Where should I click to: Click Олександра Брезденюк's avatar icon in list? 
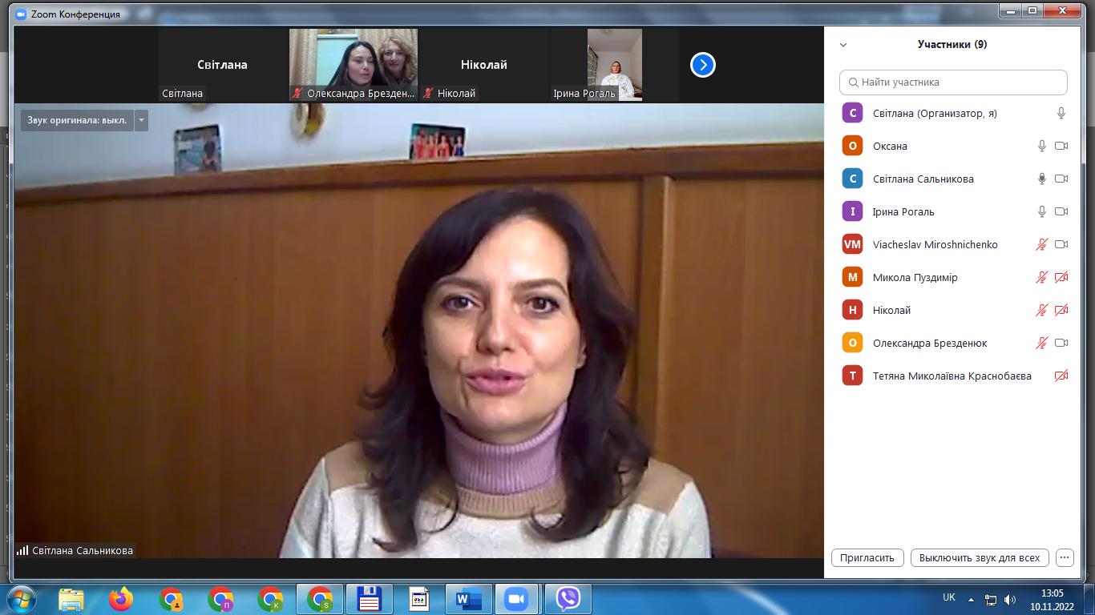click(852, 343)
